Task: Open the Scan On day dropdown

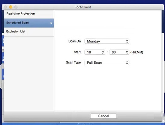Action: point(107,41)
